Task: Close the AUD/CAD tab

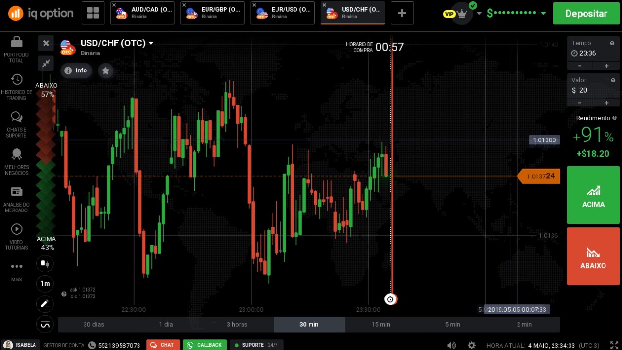Action: click(114, 5)
